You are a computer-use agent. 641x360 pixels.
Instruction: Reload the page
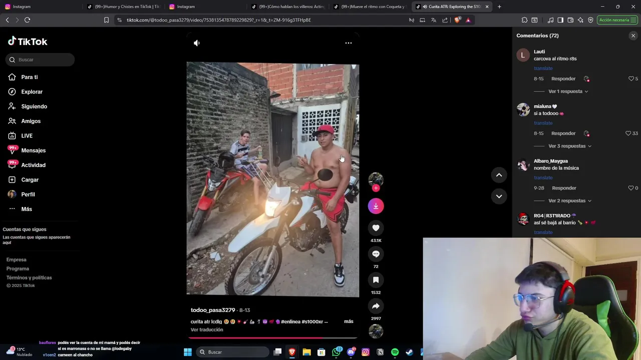[27, 20]
